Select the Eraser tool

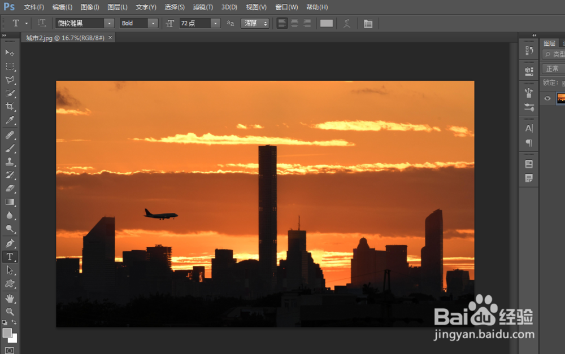click(10, 189)
